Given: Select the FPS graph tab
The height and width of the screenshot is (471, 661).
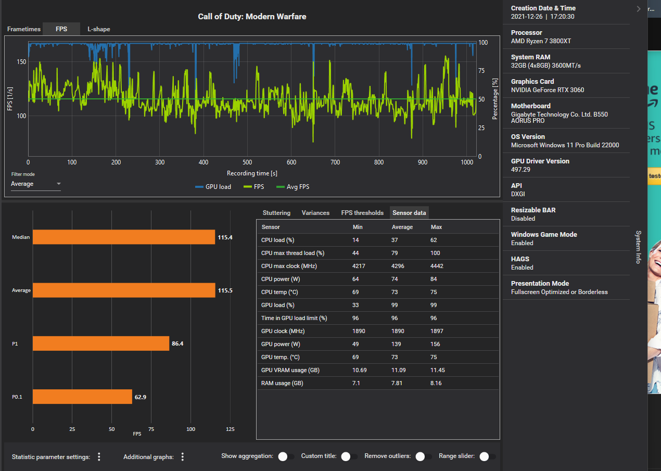Looking at the screenshot, I should (61, 29).
